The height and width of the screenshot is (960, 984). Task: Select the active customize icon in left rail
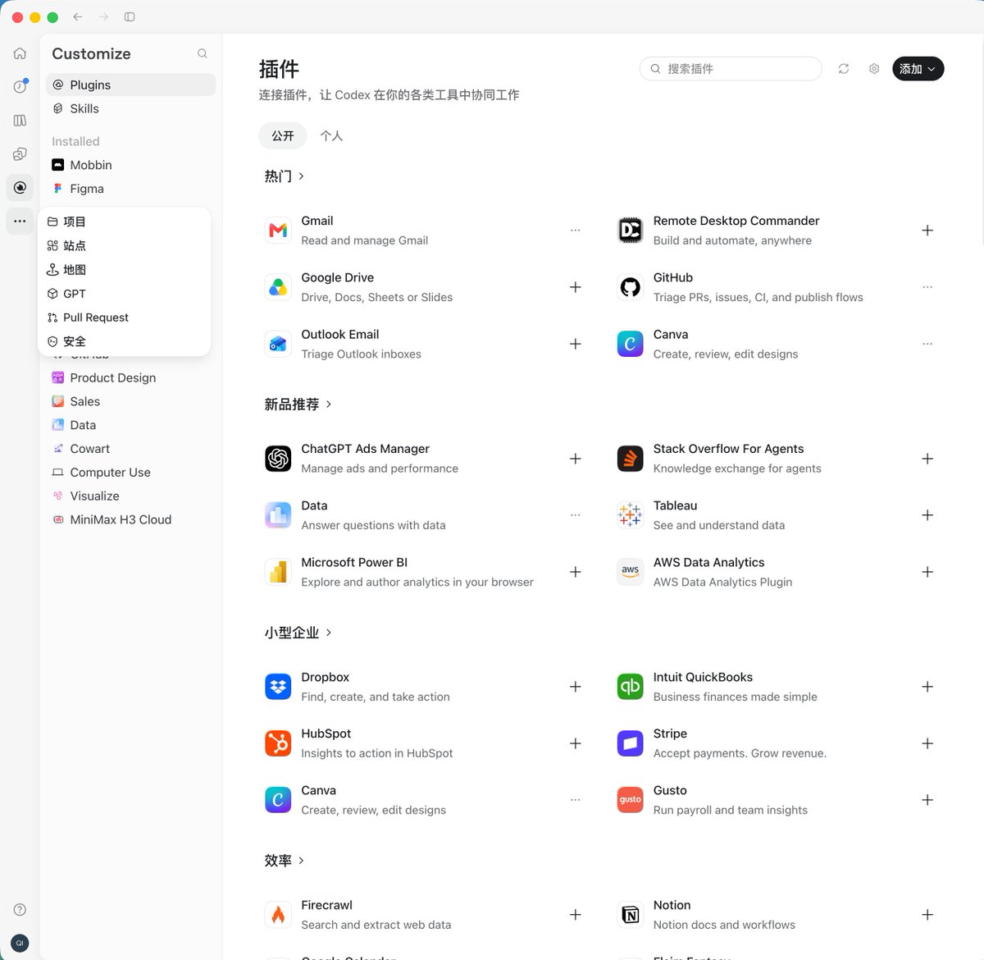click(x=20, y=187)
